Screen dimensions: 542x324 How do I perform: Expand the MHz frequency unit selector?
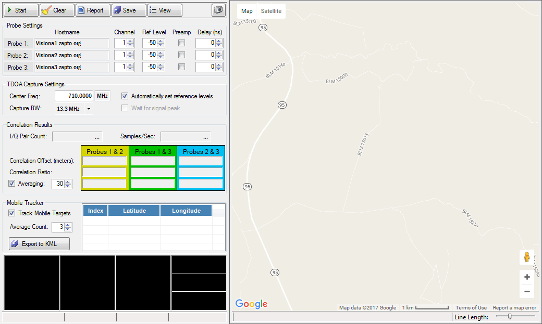click(103, 96)
